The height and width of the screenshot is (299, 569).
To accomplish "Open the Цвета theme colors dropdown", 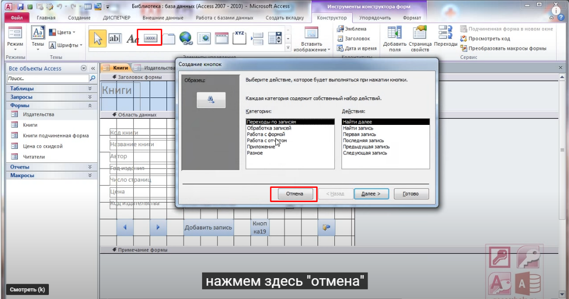I will point(62,32).
